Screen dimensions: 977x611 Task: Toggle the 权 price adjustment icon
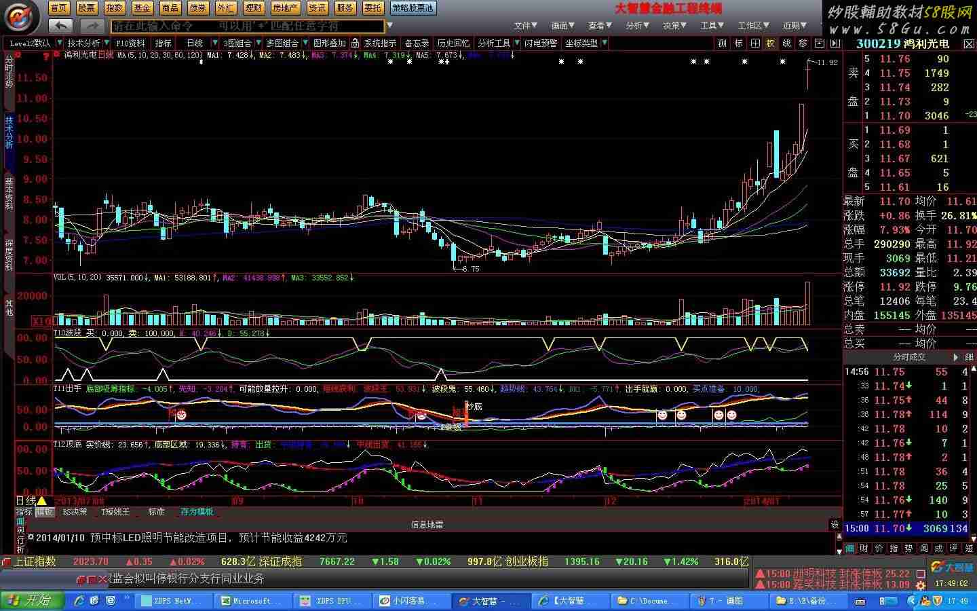pos(771,43)
